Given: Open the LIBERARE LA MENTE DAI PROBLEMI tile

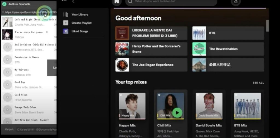Looking at the screenshot, I should tap(151, 33).
